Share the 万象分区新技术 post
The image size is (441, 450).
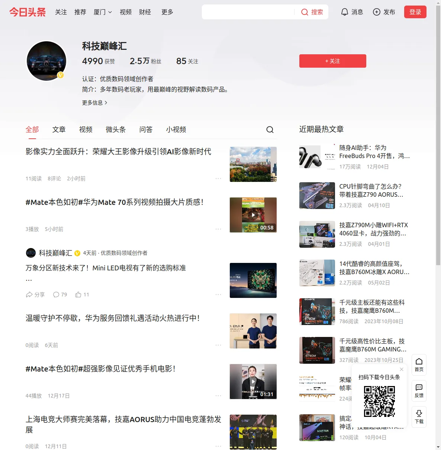35,295
